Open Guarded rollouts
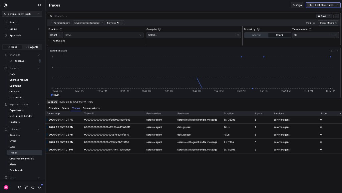The width and height of the screenshot is (342, 193). click(x=19, y=80)
